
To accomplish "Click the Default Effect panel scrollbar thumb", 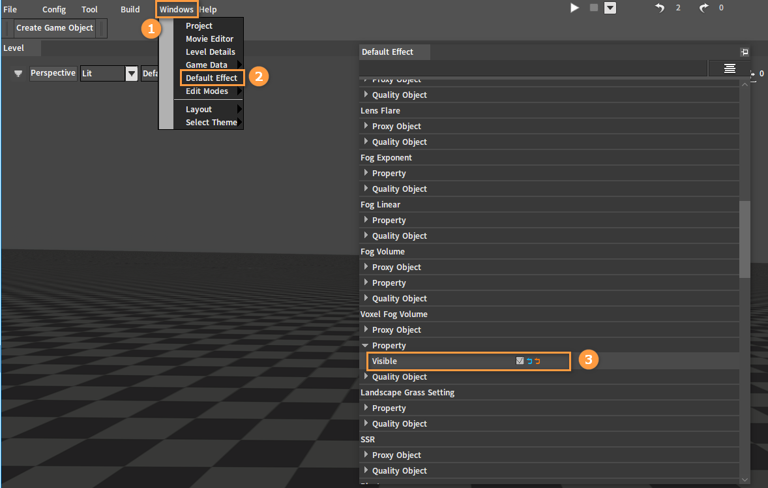I will point(745,239).
